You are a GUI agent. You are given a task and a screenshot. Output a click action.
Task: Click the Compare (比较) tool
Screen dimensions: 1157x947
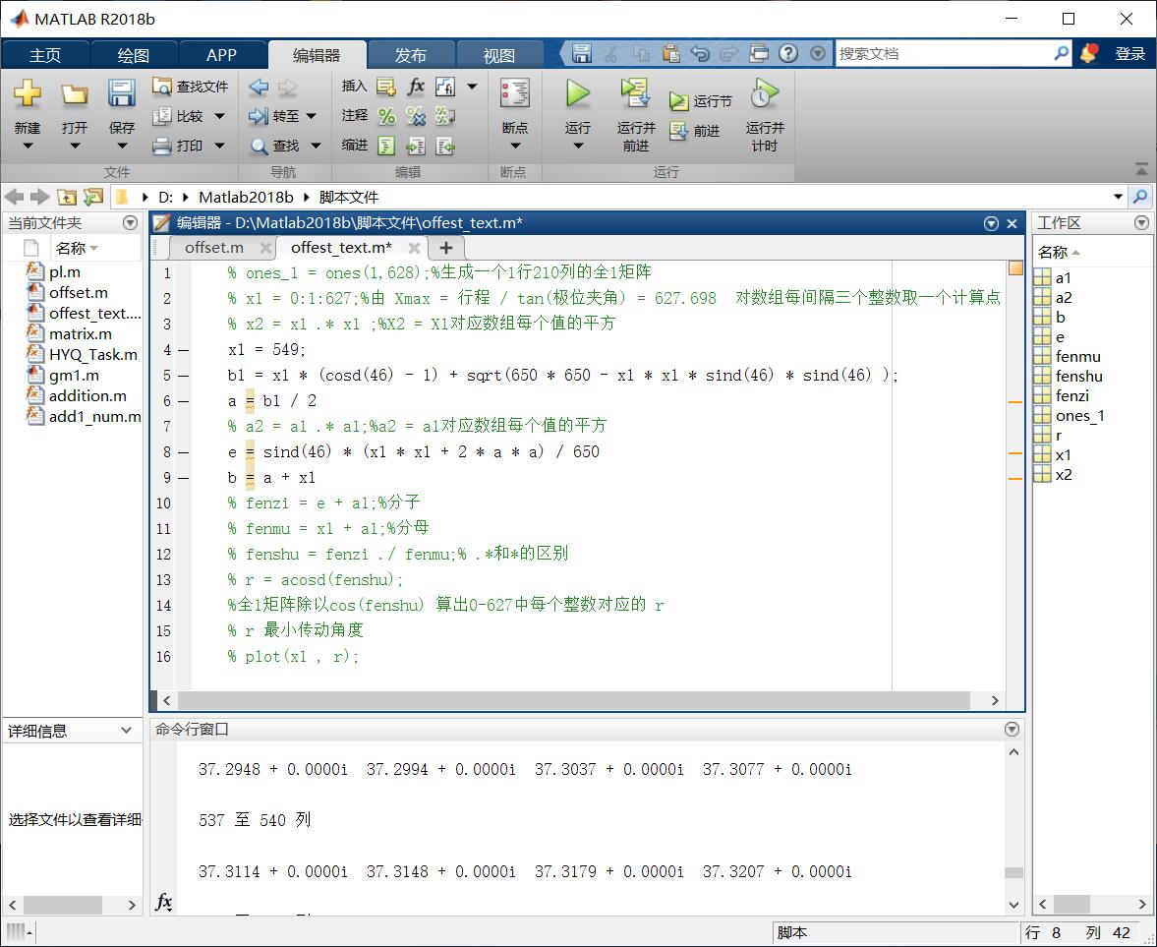(x=178, y=116)
